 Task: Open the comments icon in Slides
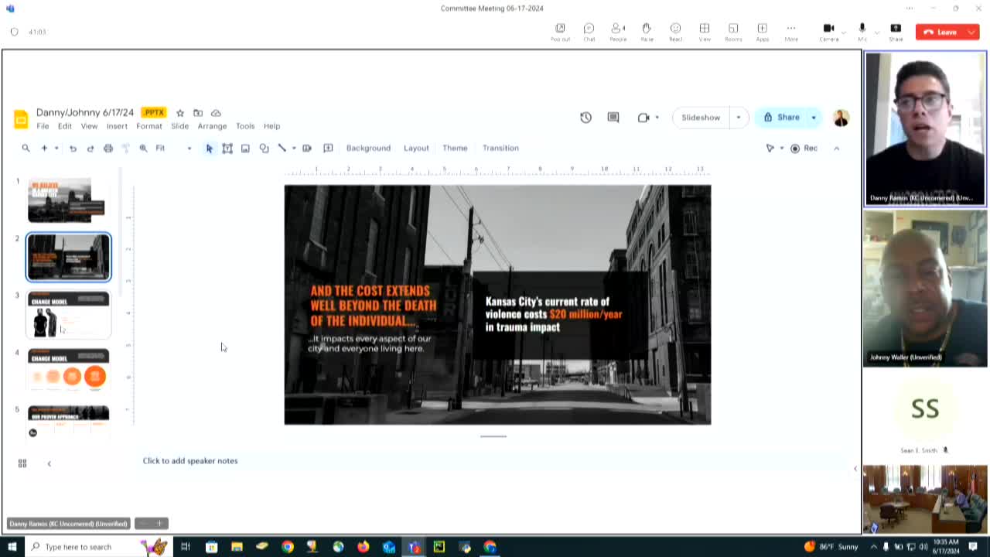point(613,118)
